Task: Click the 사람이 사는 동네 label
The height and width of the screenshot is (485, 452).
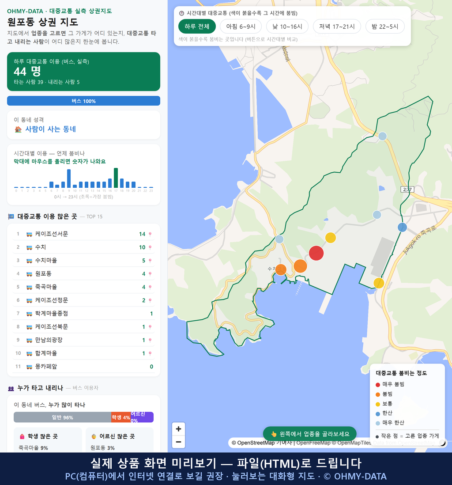Action: point(50,129)
